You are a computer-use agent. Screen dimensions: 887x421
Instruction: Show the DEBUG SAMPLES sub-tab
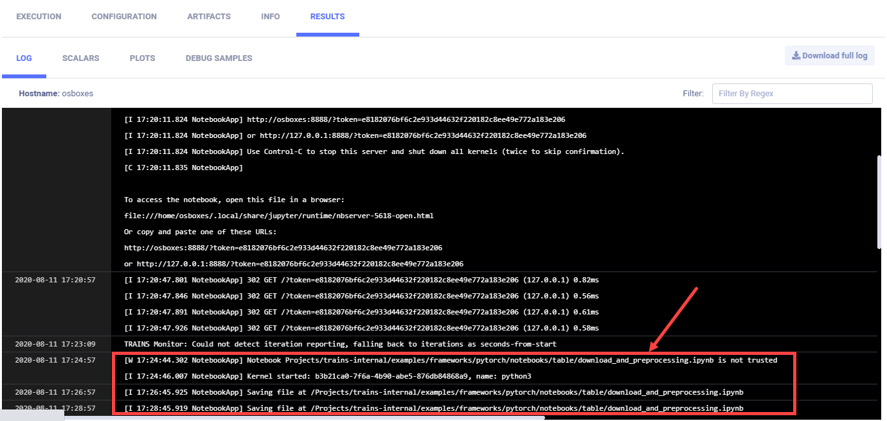tap(219, 58)
